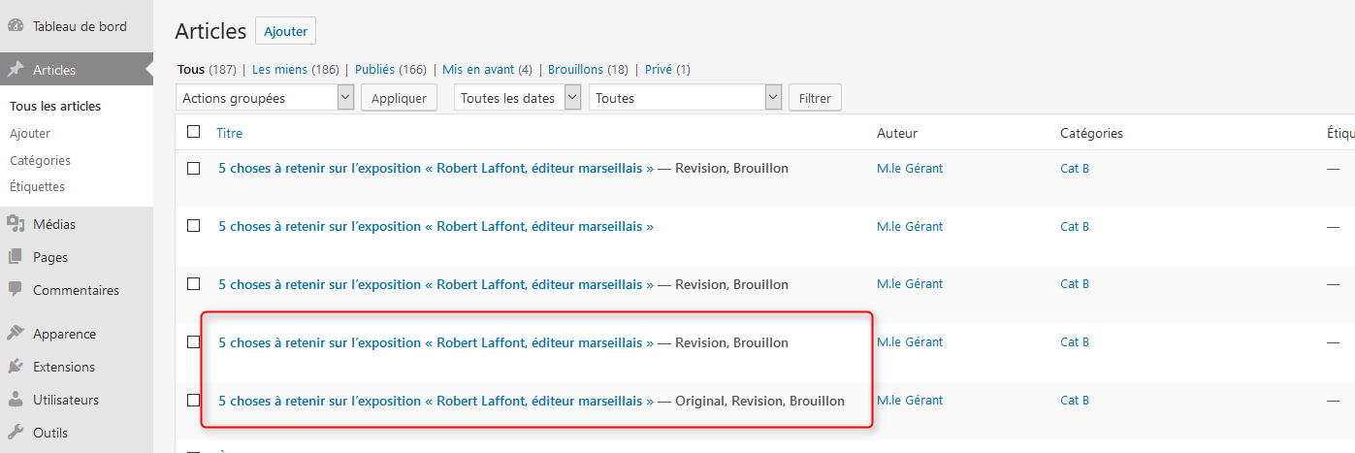Show the Tous (187) articles filter
Screen dimensions: 1355x453
click(207, 70)
